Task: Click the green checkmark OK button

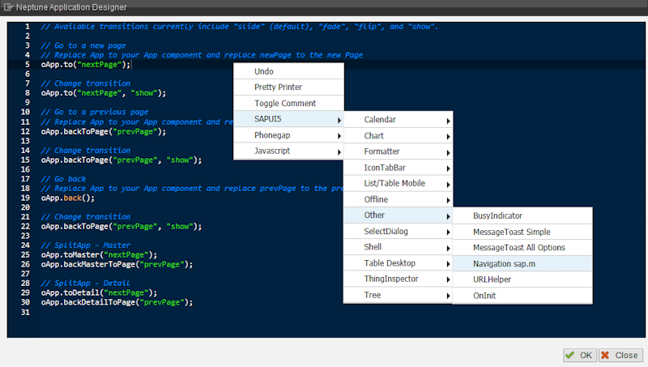Action: coord(579,355)
